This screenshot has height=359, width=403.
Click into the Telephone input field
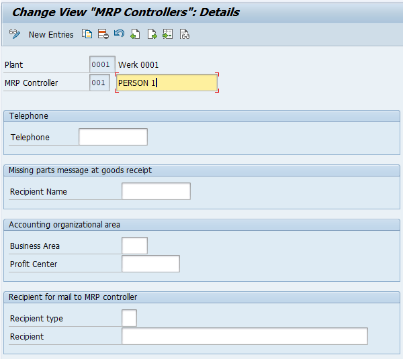tap(113, 137)
